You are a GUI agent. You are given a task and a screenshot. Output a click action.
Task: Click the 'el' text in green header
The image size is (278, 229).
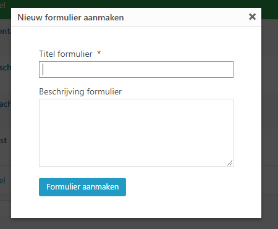click(2, 5)
